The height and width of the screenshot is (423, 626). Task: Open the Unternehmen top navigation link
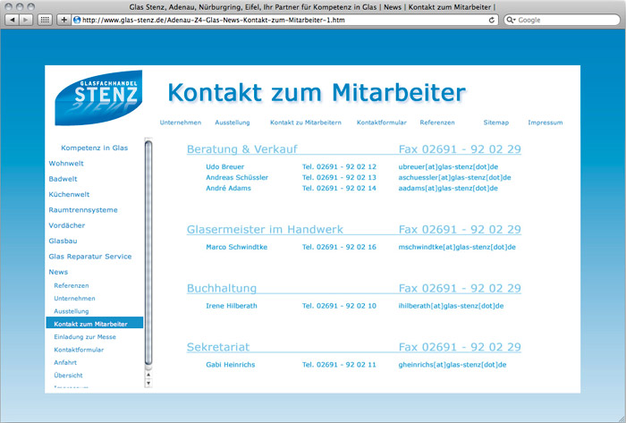pos(181,123)
